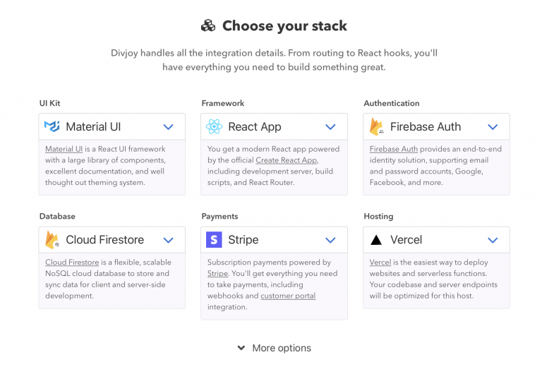This screenshot has height=374, width=542.
Task: Click the Stripe link in description
Action: coord(217,273)
